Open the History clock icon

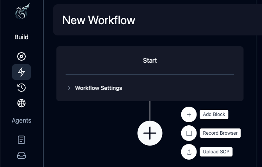tap(21, 88)
